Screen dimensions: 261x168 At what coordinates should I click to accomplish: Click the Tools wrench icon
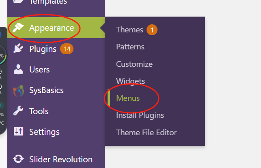pos(18,111)
